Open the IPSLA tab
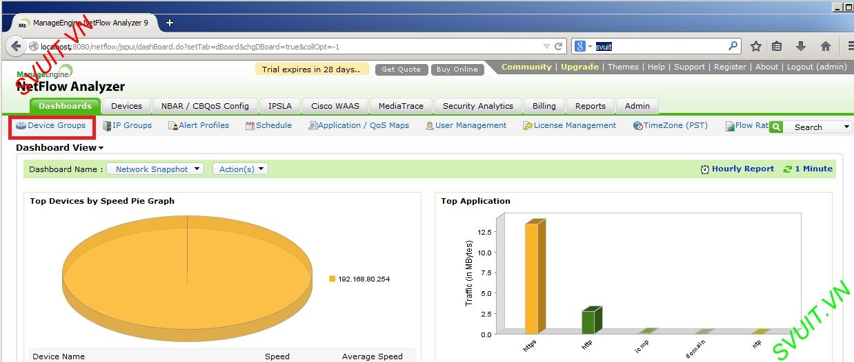 click(x=280, y=106)
